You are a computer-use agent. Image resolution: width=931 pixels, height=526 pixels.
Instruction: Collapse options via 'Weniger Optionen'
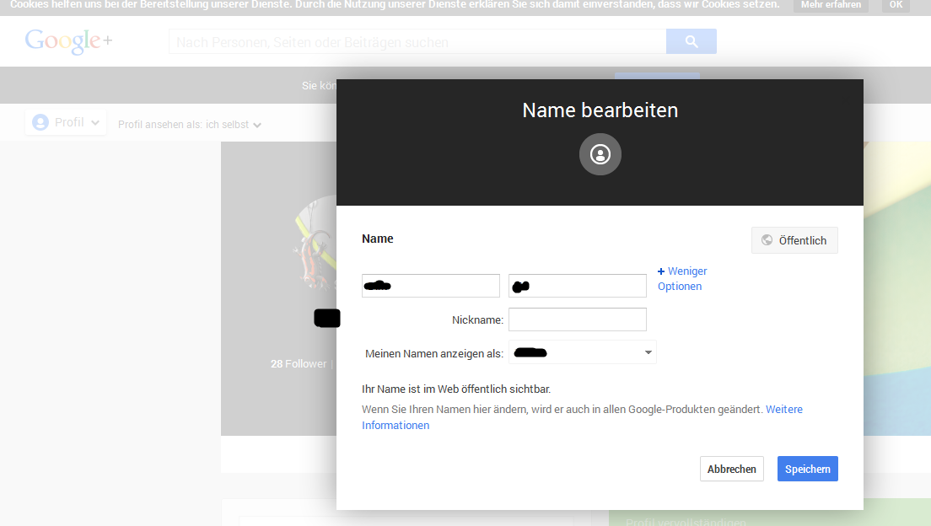point(681,278)
